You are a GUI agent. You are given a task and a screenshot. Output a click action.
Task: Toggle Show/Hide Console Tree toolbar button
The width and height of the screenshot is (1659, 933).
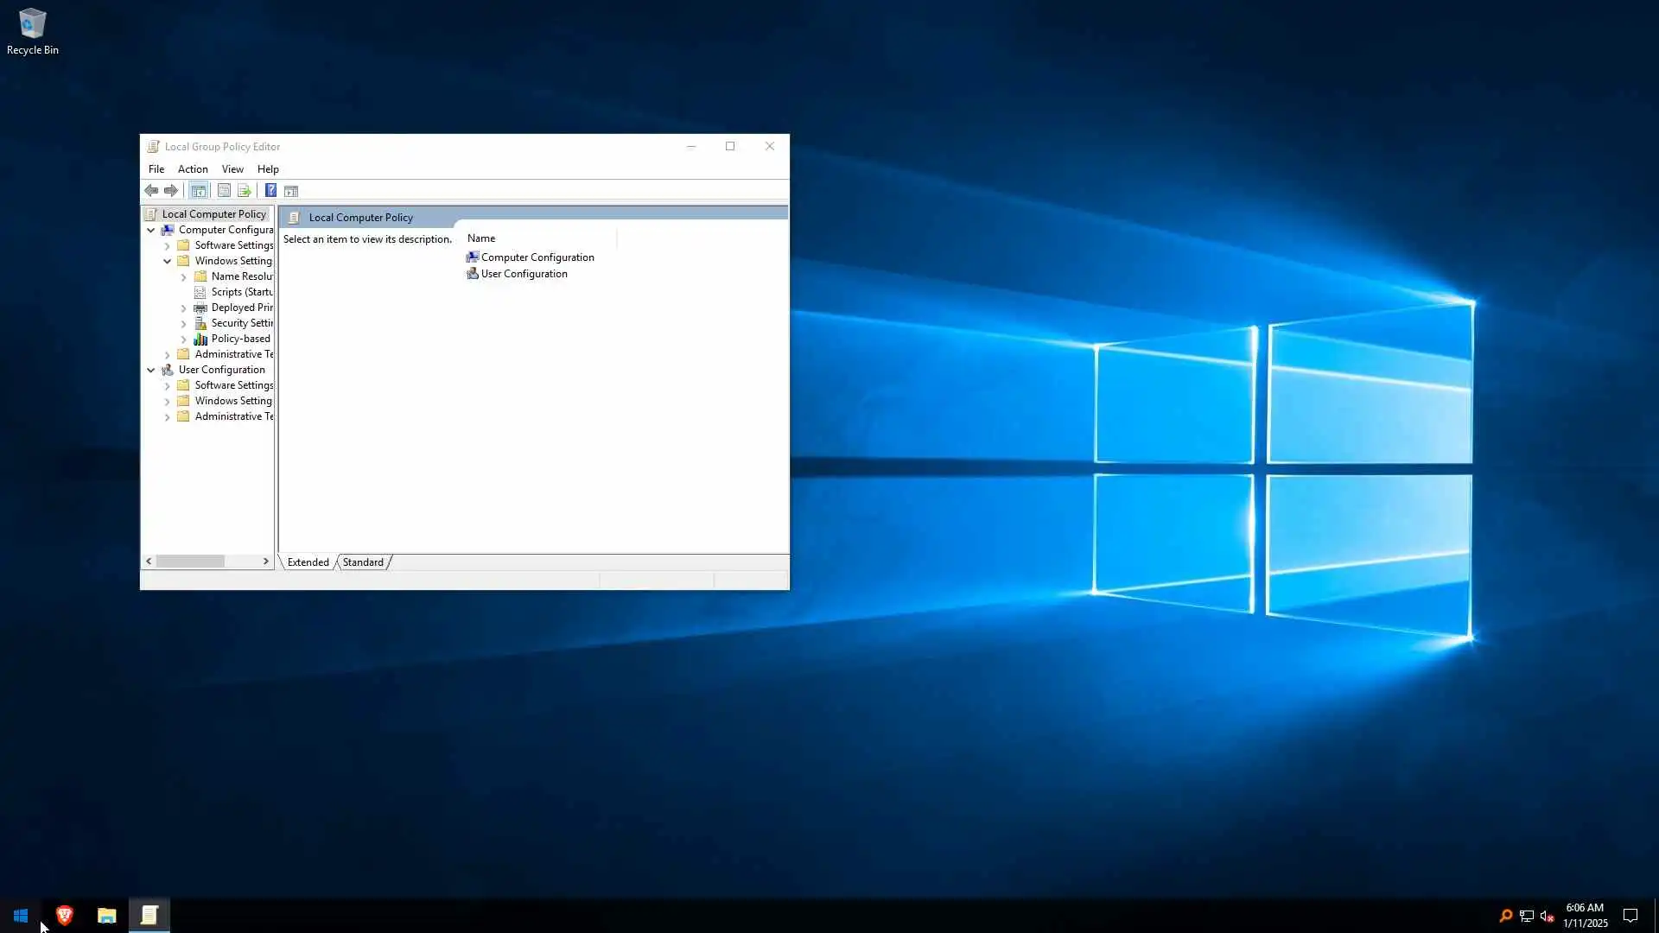(199, 191)
